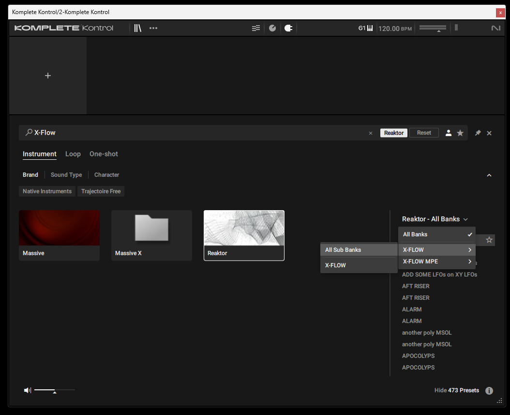Select the first AFT RISER preset
510x415 pixels.
[416, 286]
